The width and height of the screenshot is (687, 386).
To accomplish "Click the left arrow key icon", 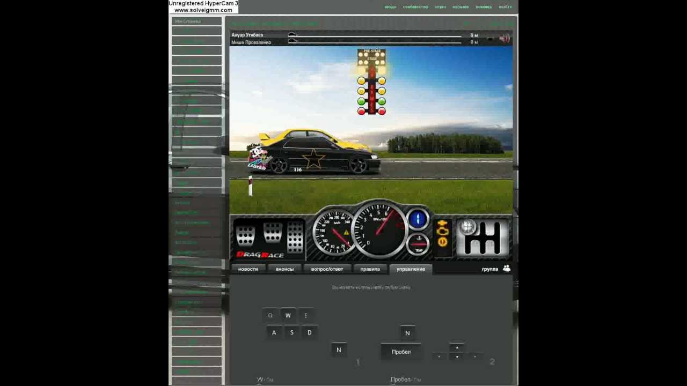I will click(440, 357).
